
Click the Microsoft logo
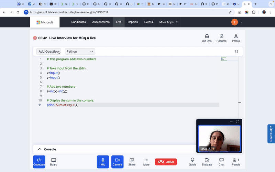[45, 22]
